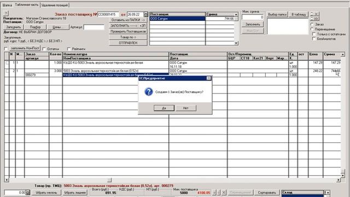The height and width of the screenshot is (197, 350).
Task: Enable the Остатки checkbox
Action: pos(44,49)
